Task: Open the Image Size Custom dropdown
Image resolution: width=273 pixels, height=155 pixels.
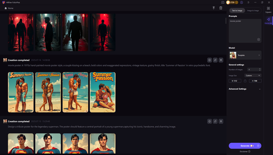Action: [253, 75]
